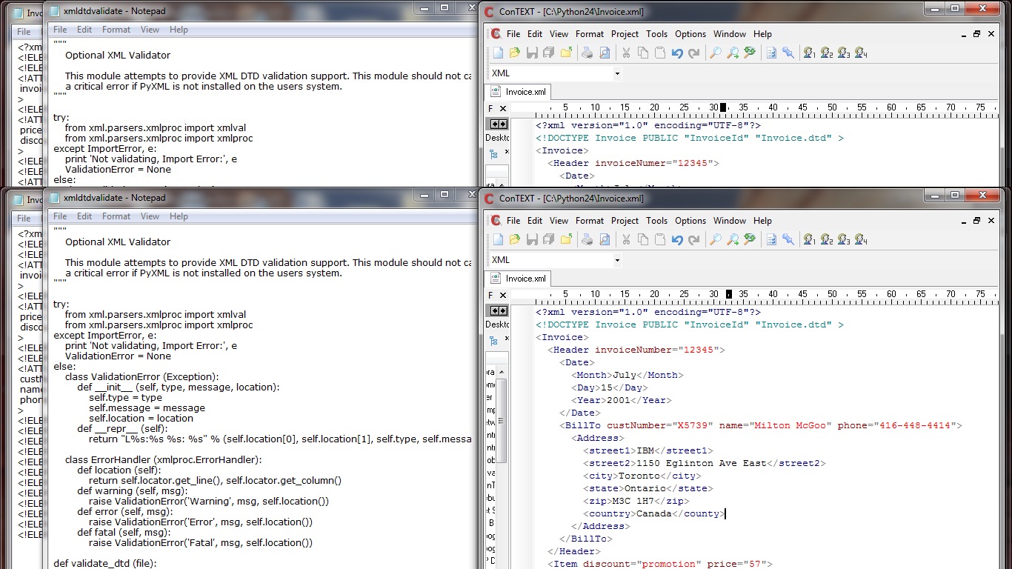The height and width of the screenshot is (569, 1012).
Task: Click column ruler at 50 in lower ConTEXT
Action: (x=831, y=294)
